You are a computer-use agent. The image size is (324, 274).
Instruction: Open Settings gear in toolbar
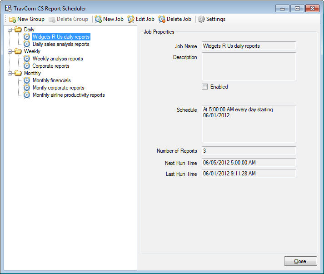click(201, 19)
